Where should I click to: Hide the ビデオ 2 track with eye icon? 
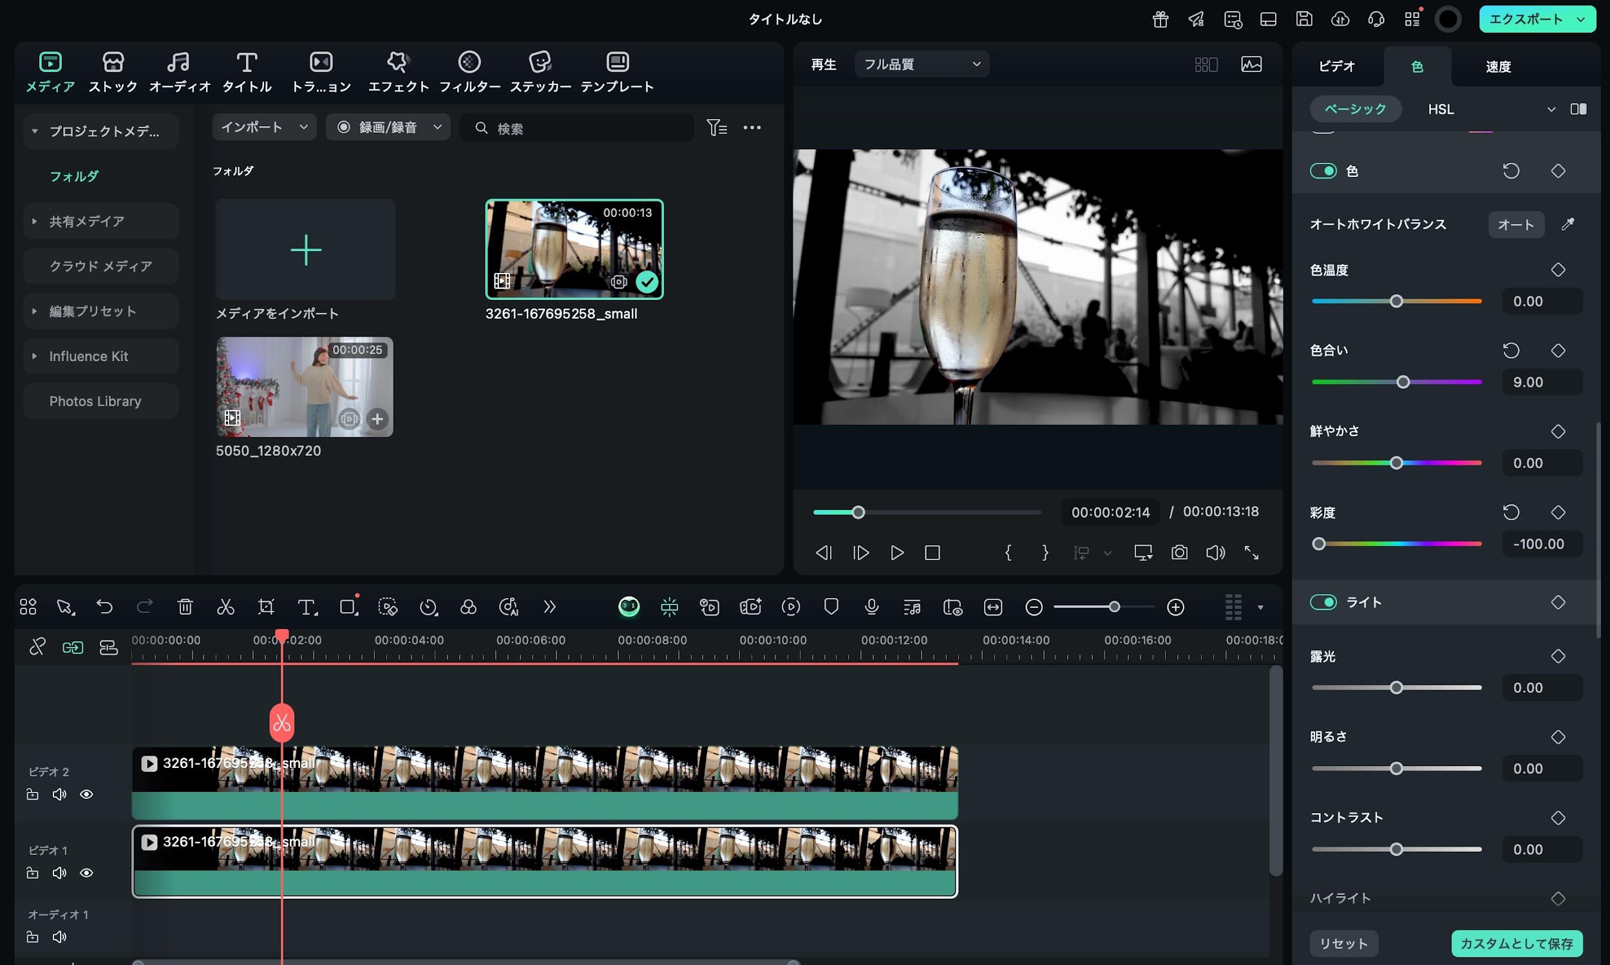(86, 794)
